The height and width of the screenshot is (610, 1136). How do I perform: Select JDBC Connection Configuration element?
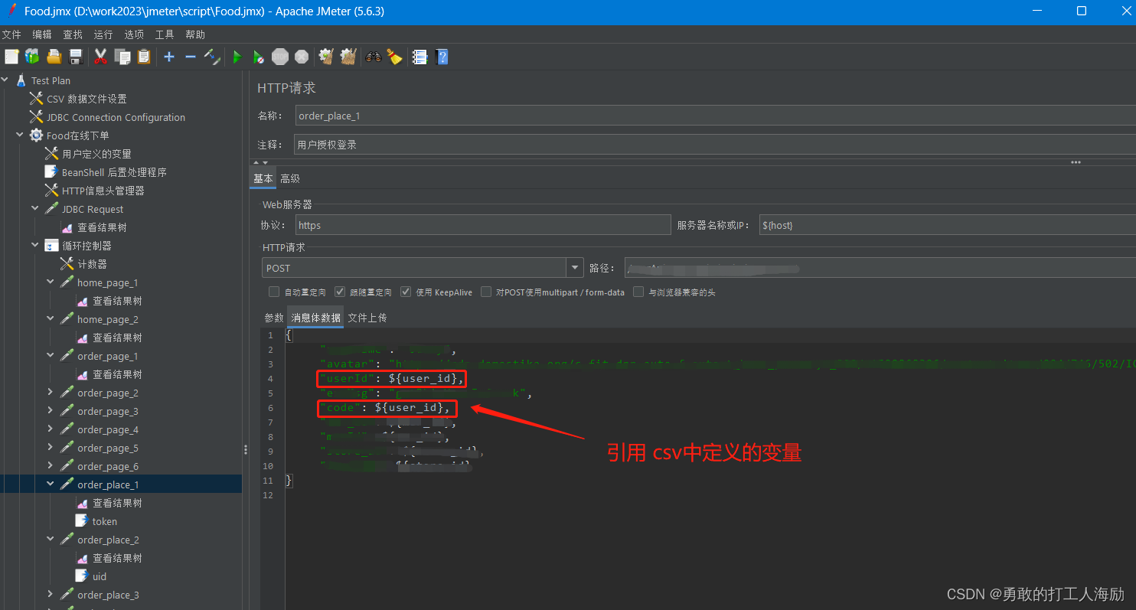(107, 117)
